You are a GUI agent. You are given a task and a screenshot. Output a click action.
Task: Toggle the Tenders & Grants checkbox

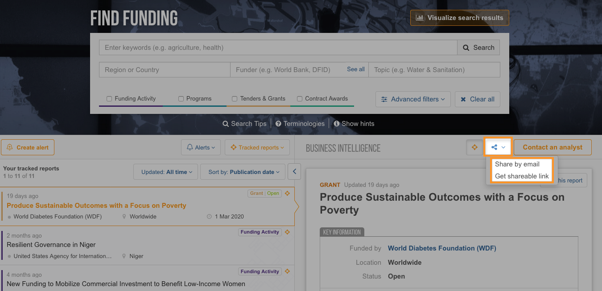(235, 99)
